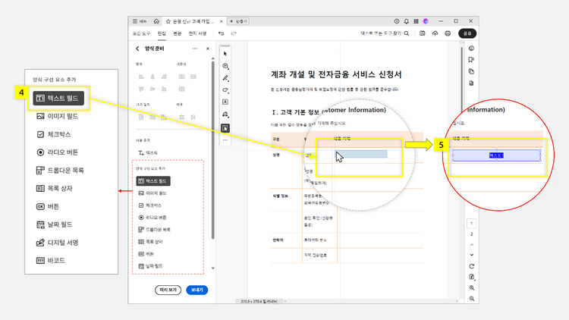Open the single-page icon in the right rail
The height and width of the screenshot is (320, 569).
[x=471, y=83]
